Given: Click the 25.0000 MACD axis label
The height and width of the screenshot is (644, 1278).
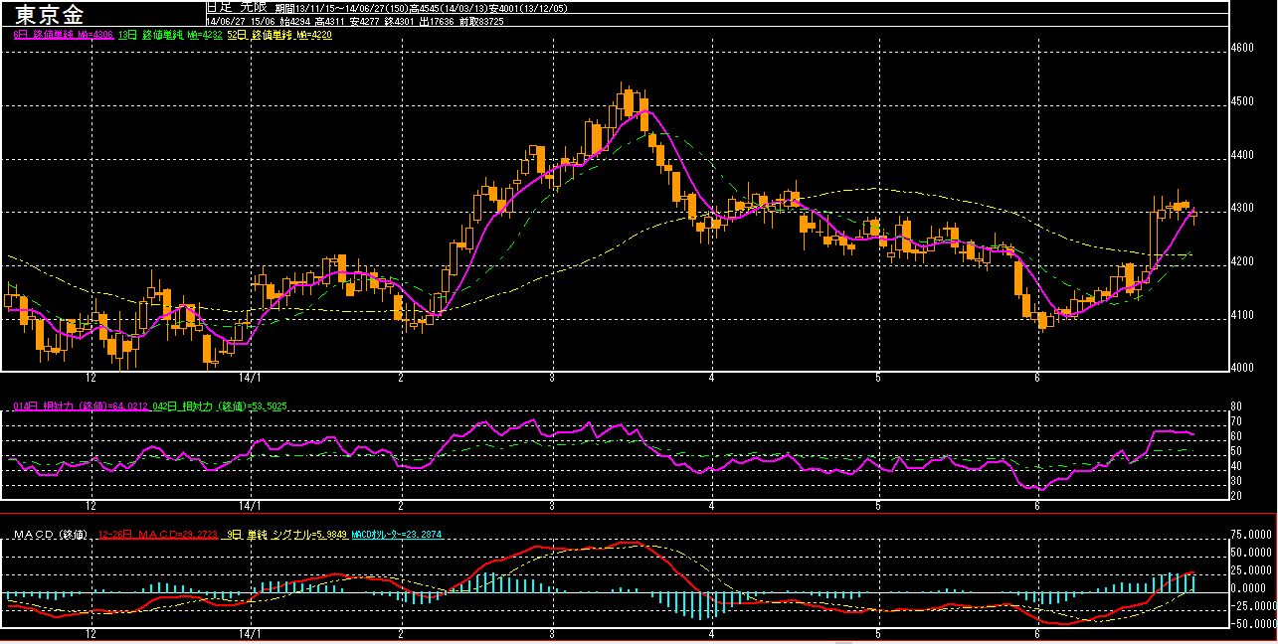Looking at the screenshot, I should [x=1253, y=568].
